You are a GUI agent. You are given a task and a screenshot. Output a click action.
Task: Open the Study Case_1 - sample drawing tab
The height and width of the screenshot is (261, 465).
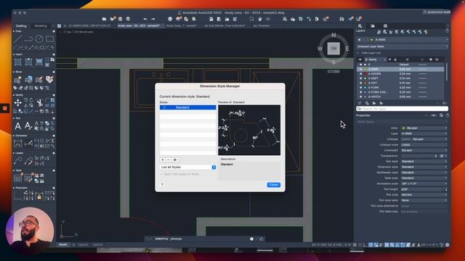[182, 26]
